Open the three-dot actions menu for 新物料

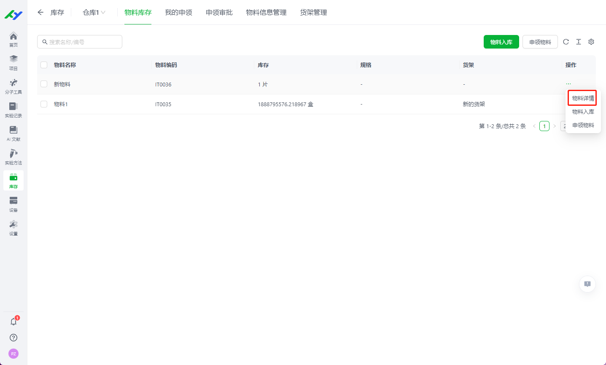(568, 84)
